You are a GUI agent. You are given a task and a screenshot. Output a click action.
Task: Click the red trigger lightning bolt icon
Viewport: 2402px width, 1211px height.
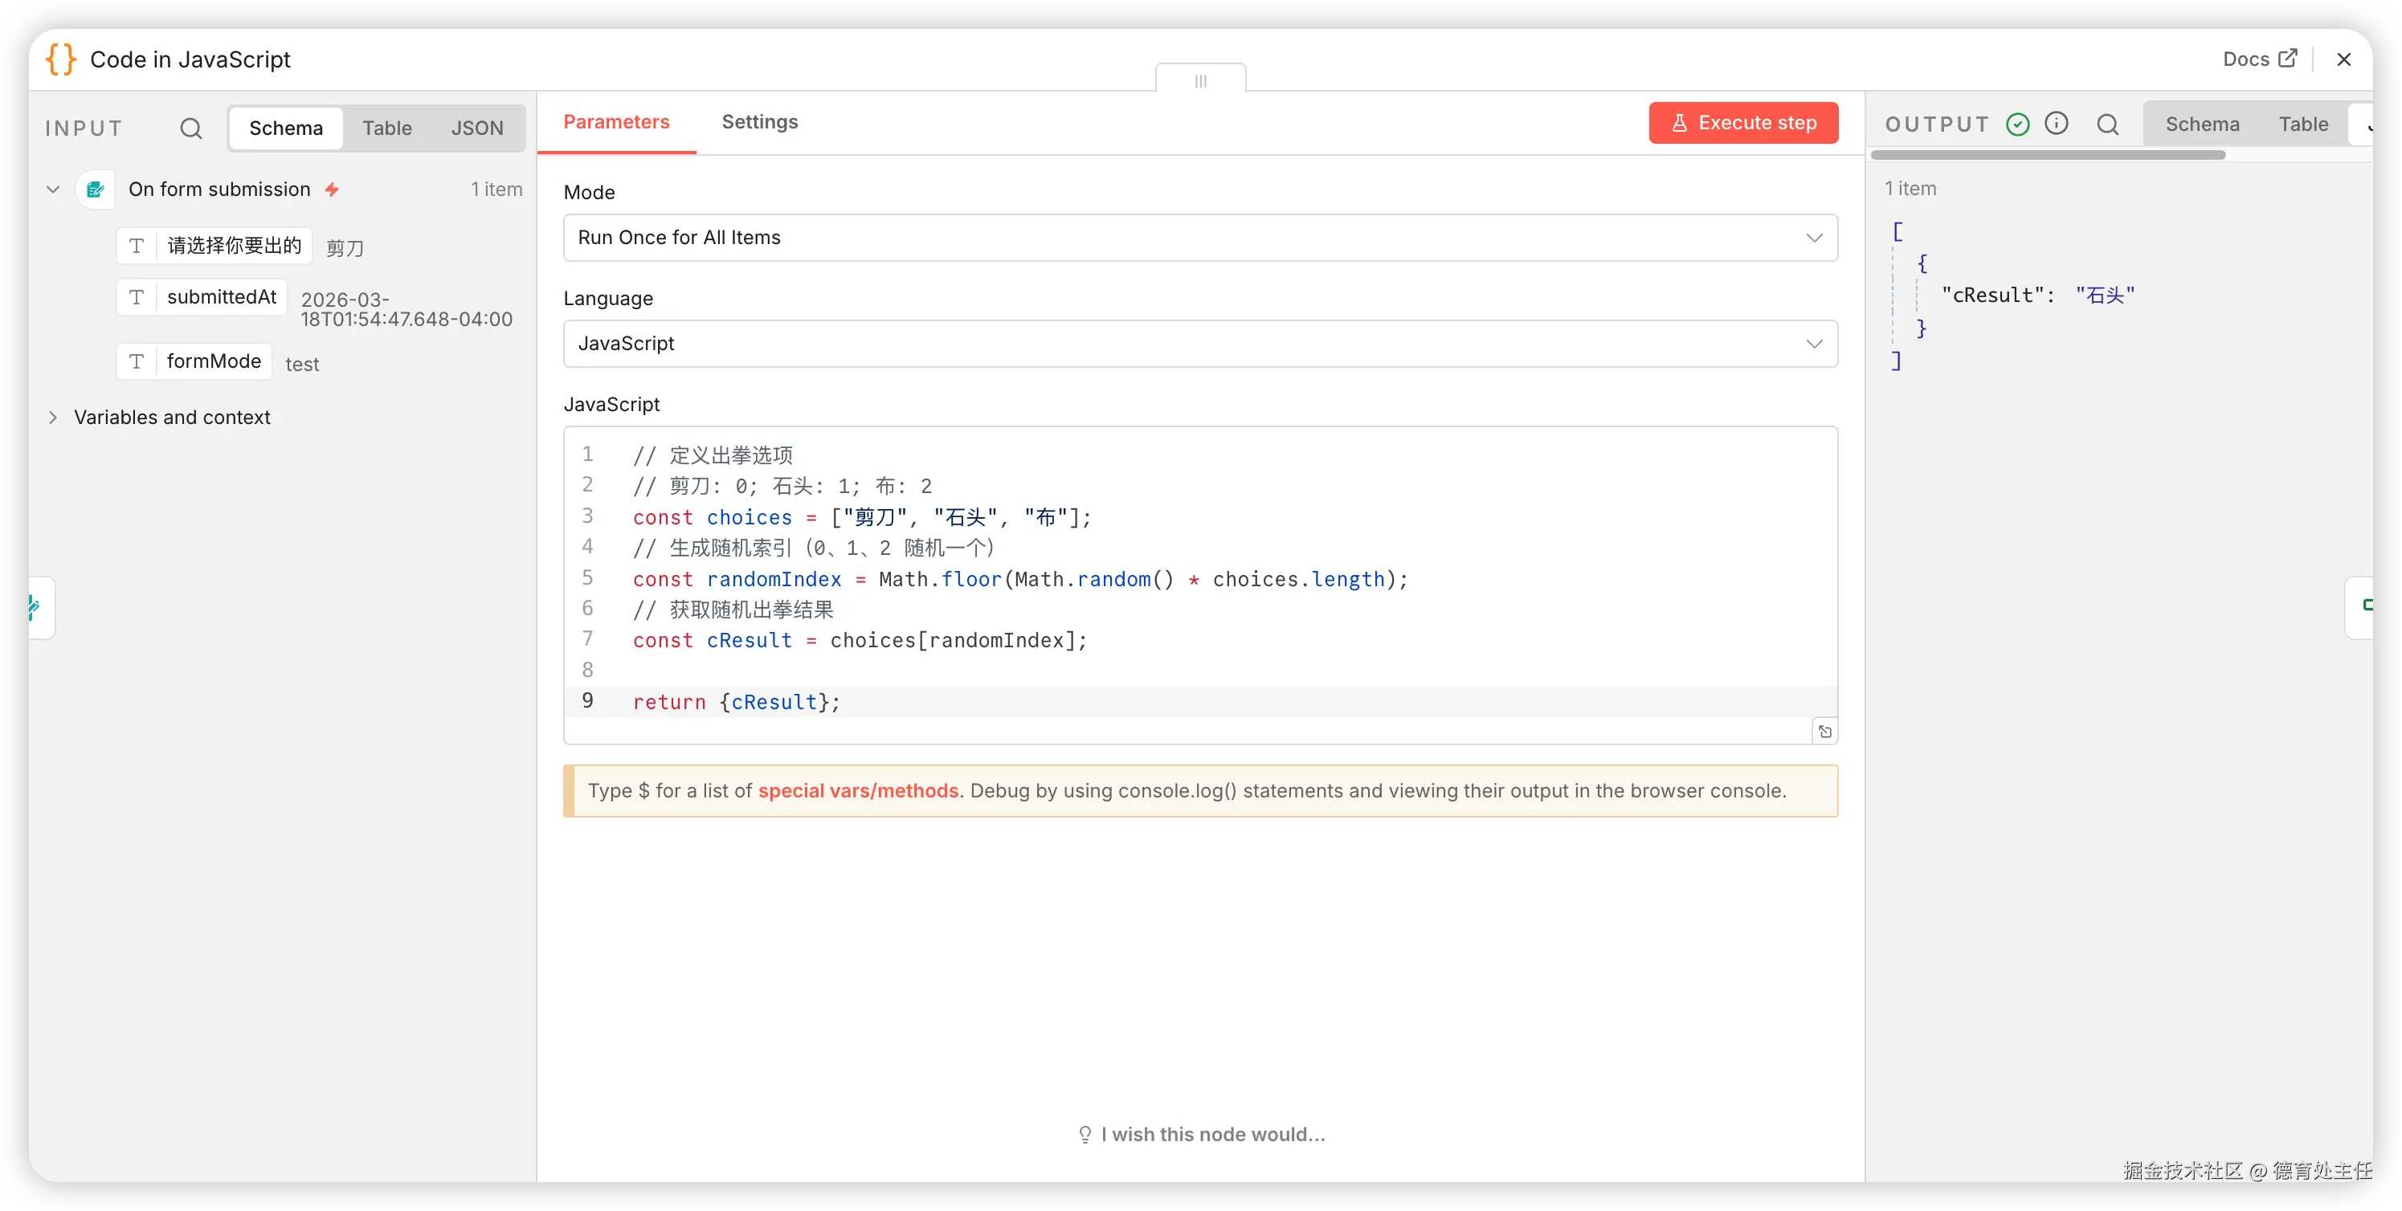click(332, 190)
